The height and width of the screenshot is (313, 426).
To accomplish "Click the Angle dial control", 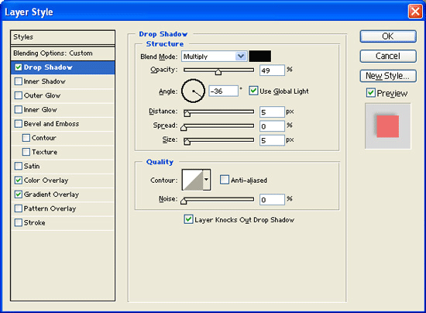I will point(193,91).
